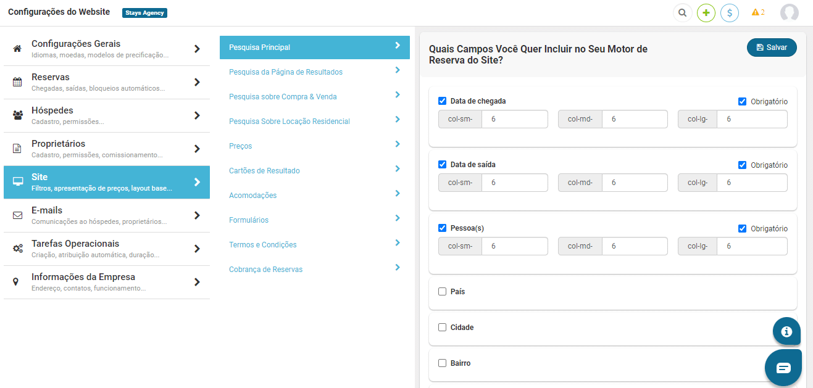
Task: Click the green plus add icon
Action: coord(706,12)
